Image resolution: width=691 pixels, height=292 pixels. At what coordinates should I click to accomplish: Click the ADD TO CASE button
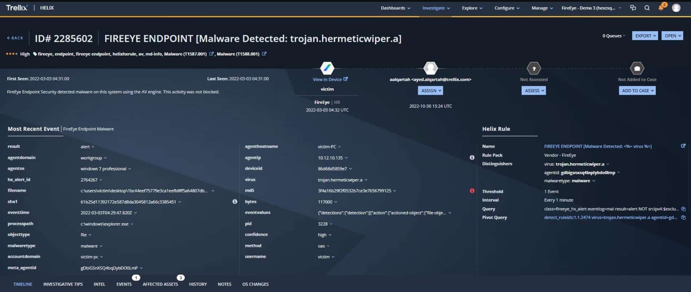point(637,90)
